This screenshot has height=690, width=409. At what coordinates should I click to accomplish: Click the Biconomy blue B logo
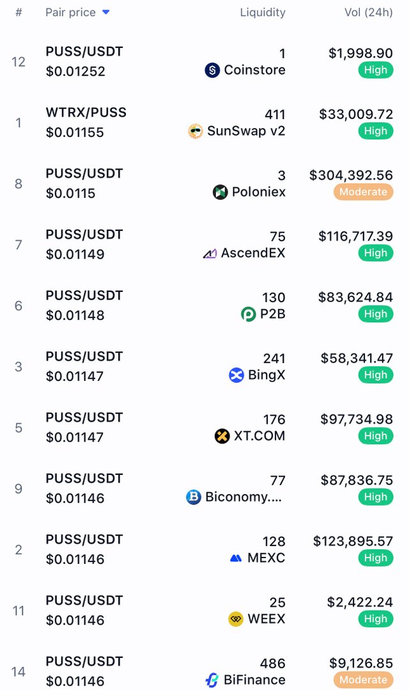[x=194, y=497]
